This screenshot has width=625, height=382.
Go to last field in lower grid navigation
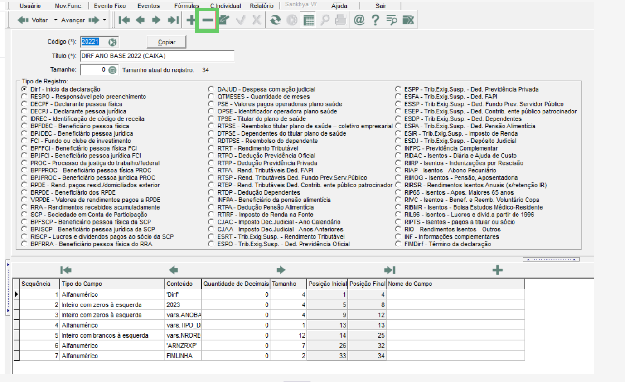389,270
